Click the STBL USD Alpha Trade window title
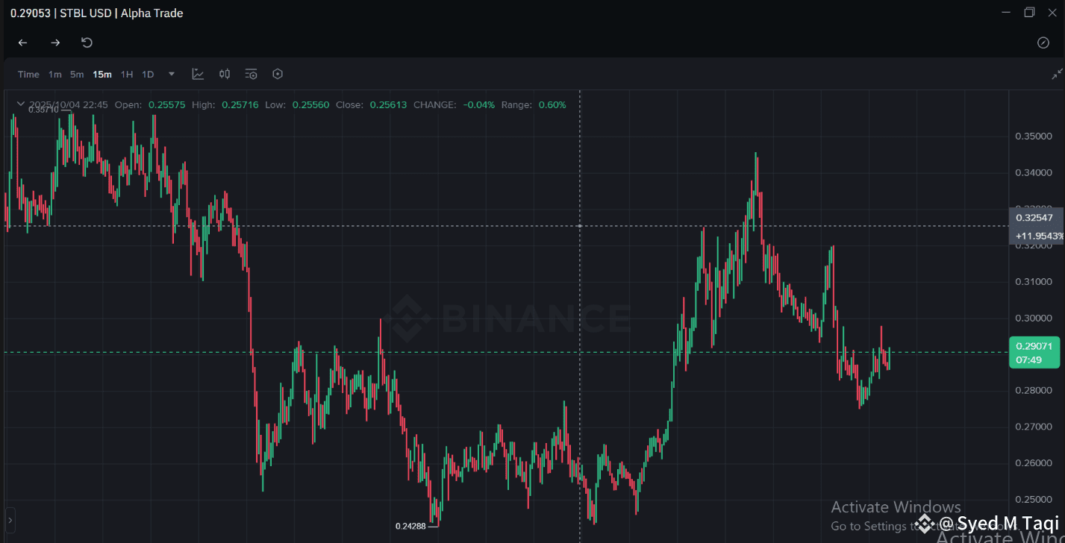This screenshot has height=543, width=1065. coord(97,13)
